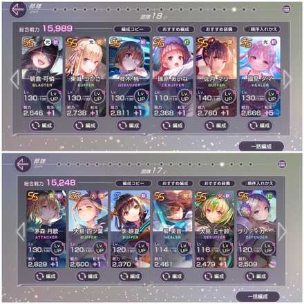This screenshot has width=304, height=304.
Task: Show next unit with right arrow, Unit 17
Action: (x=282, y=231)
